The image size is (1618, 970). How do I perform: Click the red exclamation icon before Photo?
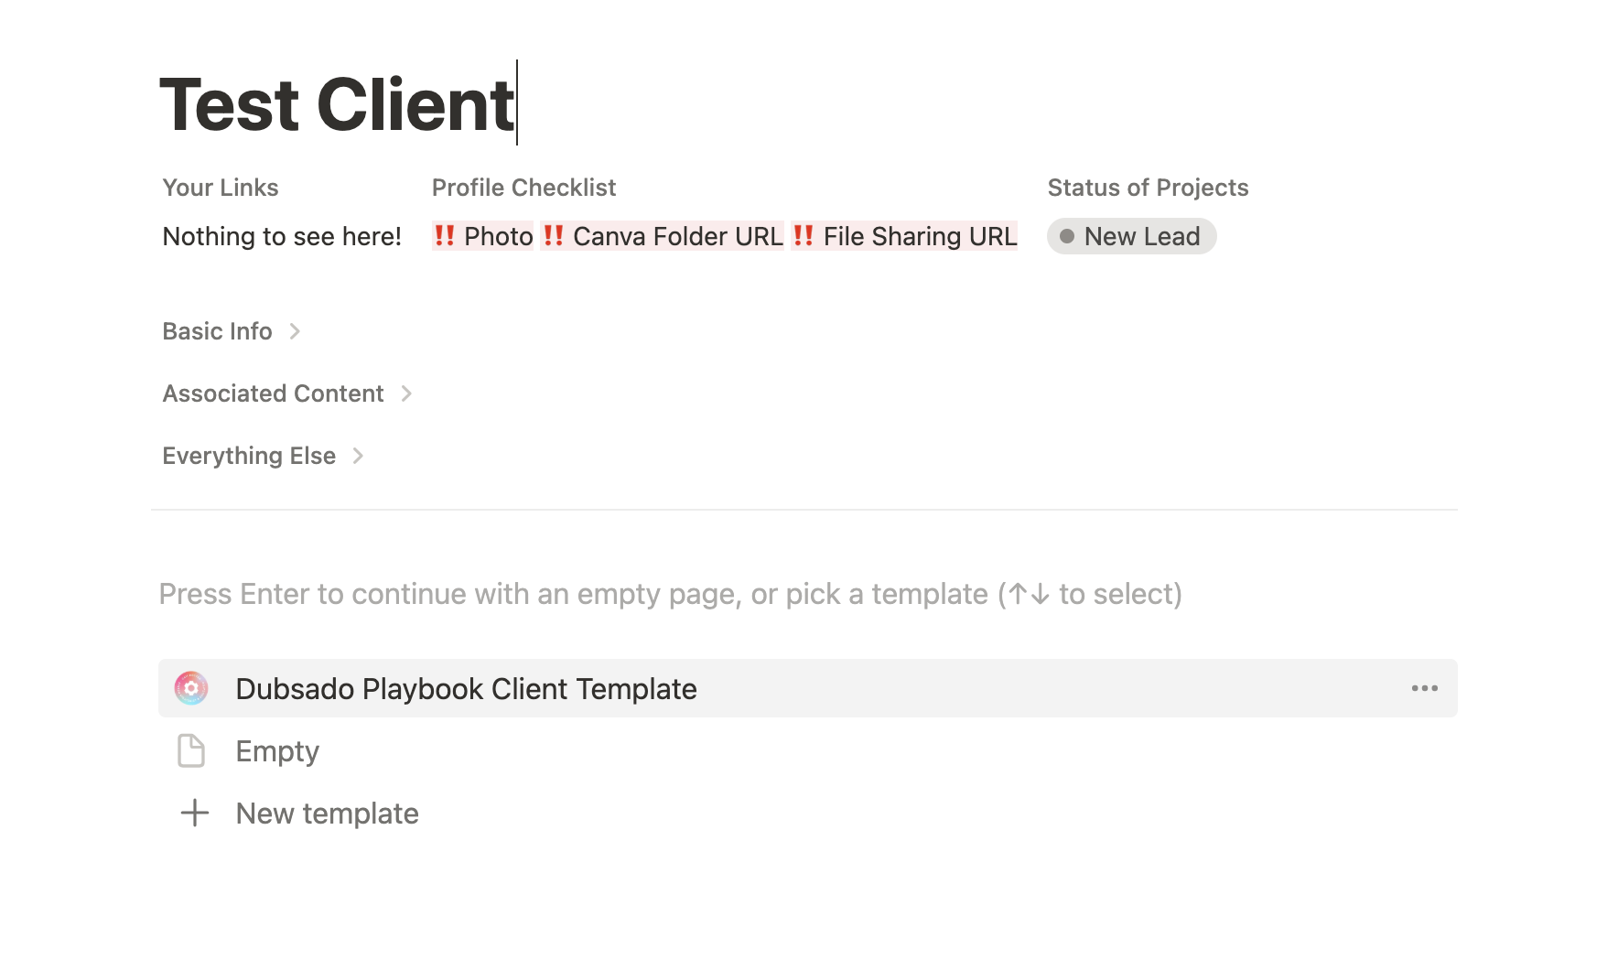445,236
